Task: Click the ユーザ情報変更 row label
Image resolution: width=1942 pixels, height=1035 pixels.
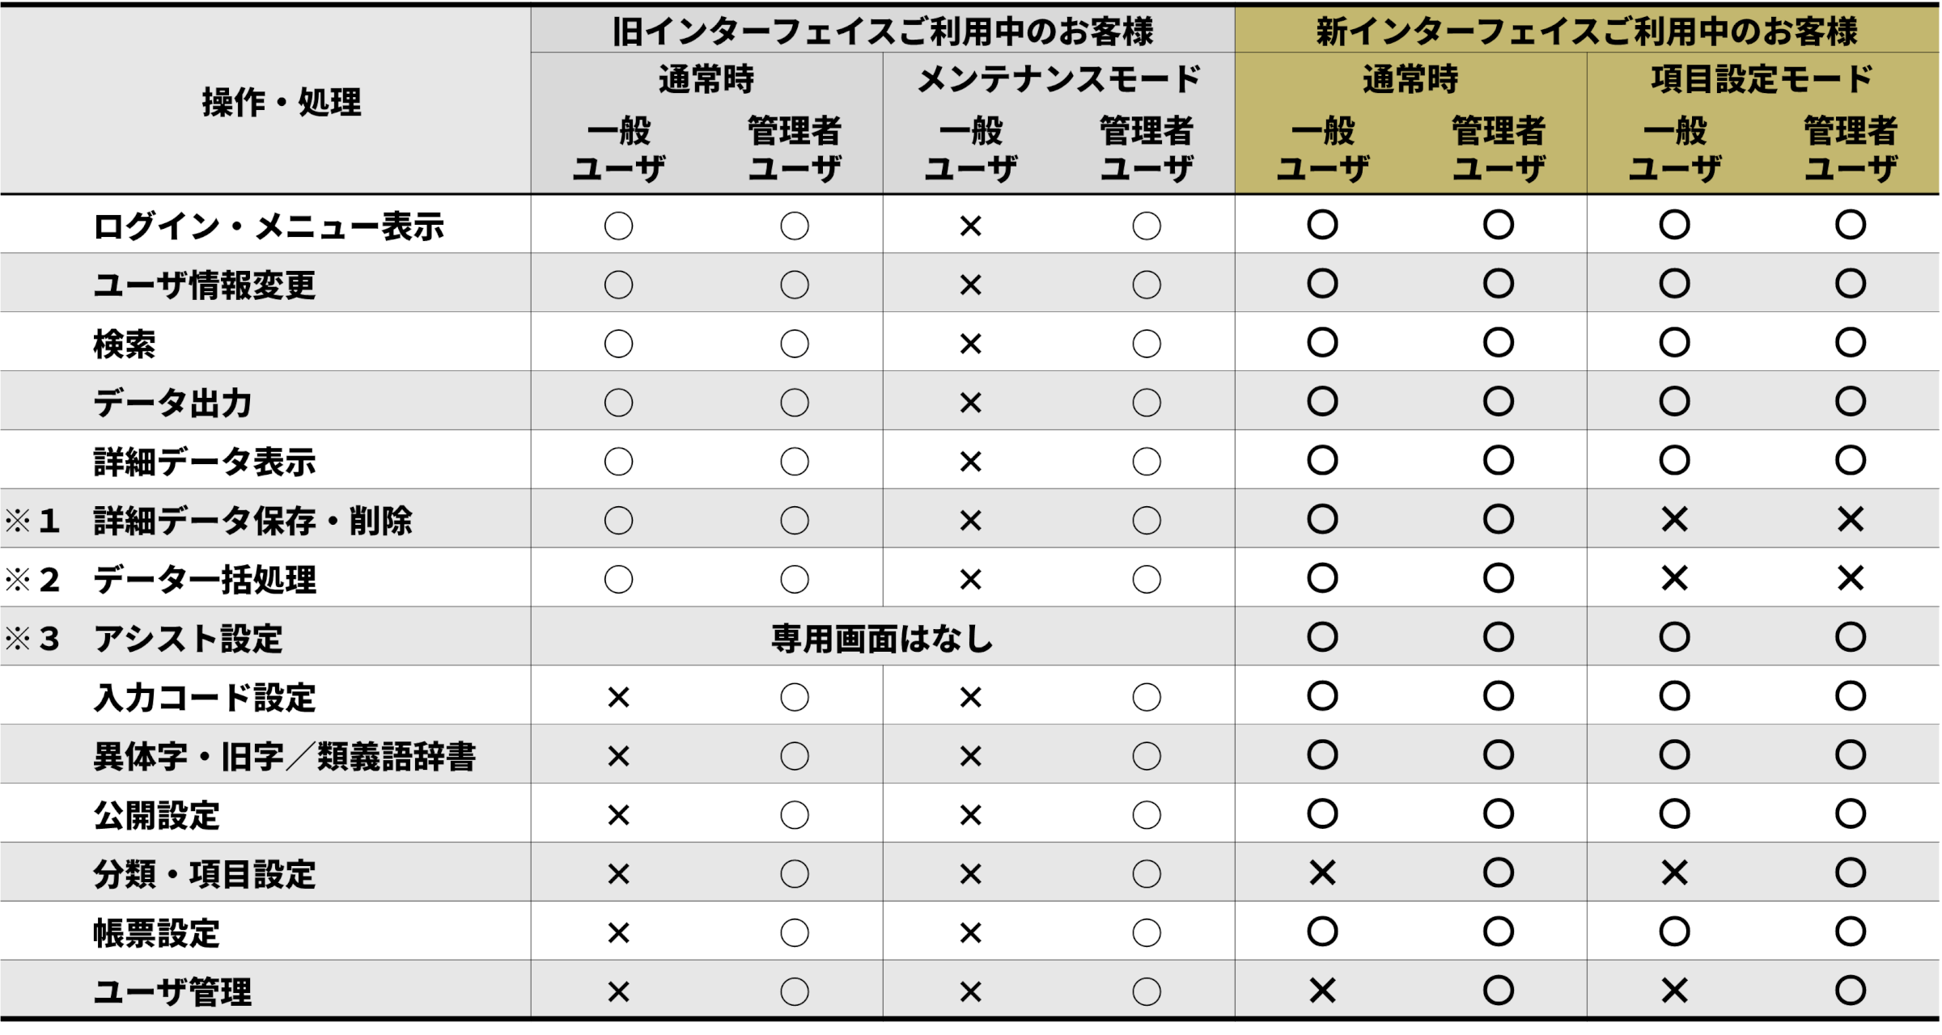Action: 204,285
